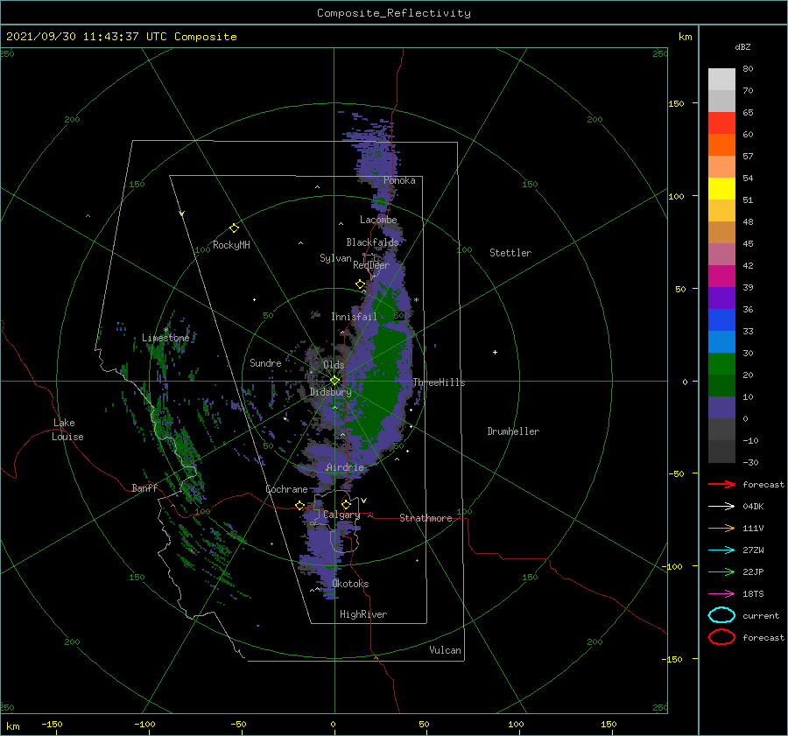Click the Drumheller town label

pos(513,431)
